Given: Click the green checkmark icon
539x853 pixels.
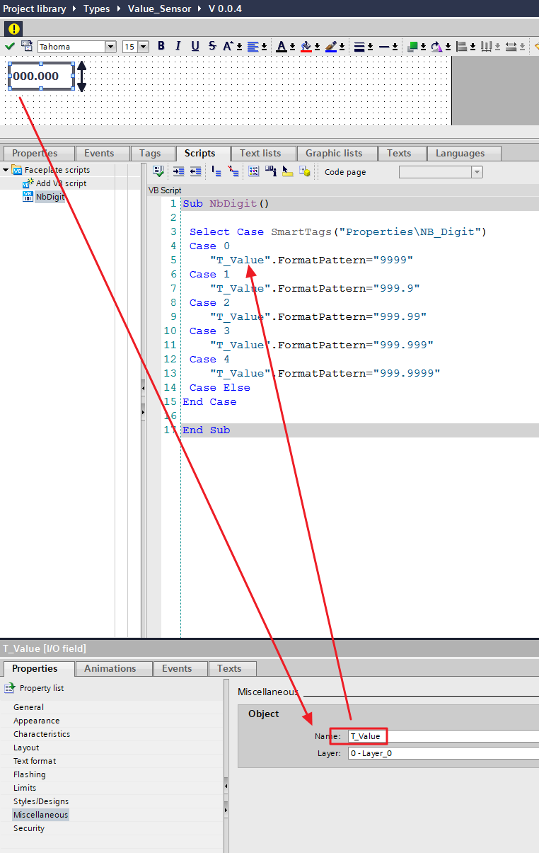Looking at the screenshot, I should click(x=9, y=46).
